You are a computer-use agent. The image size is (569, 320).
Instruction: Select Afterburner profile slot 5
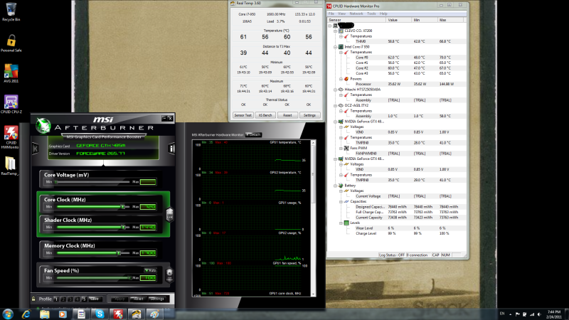pos(84,299)
